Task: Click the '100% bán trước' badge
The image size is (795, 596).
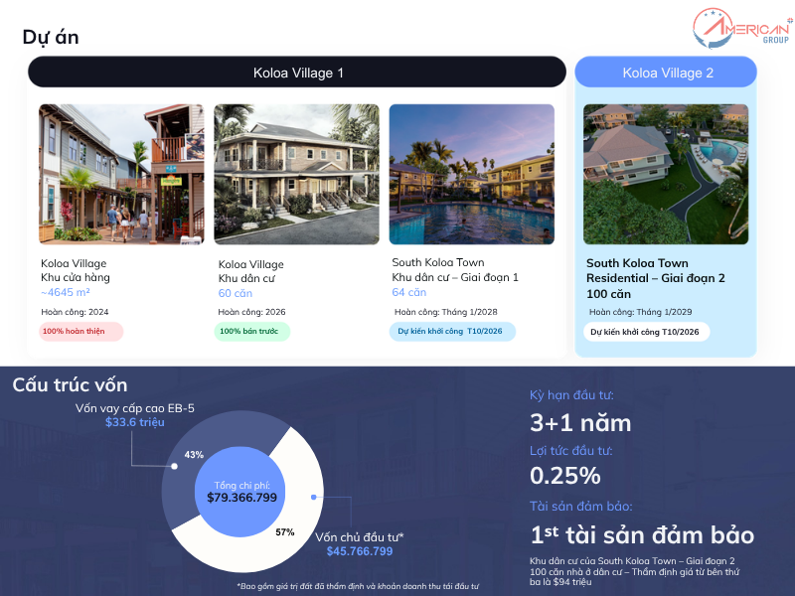Action: pyautogui.click(x=252, y=332)
